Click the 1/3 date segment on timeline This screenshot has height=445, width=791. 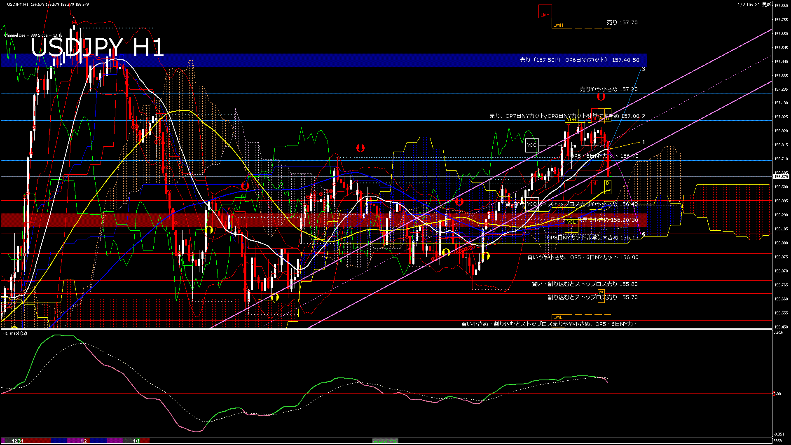[x=136, y=441]
